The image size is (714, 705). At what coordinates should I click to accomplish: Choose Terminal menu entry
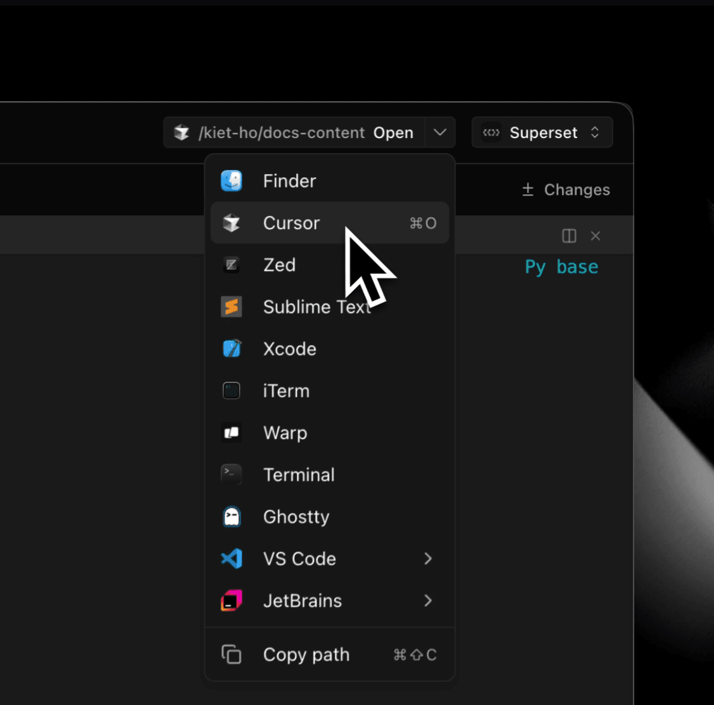point(330,474)
